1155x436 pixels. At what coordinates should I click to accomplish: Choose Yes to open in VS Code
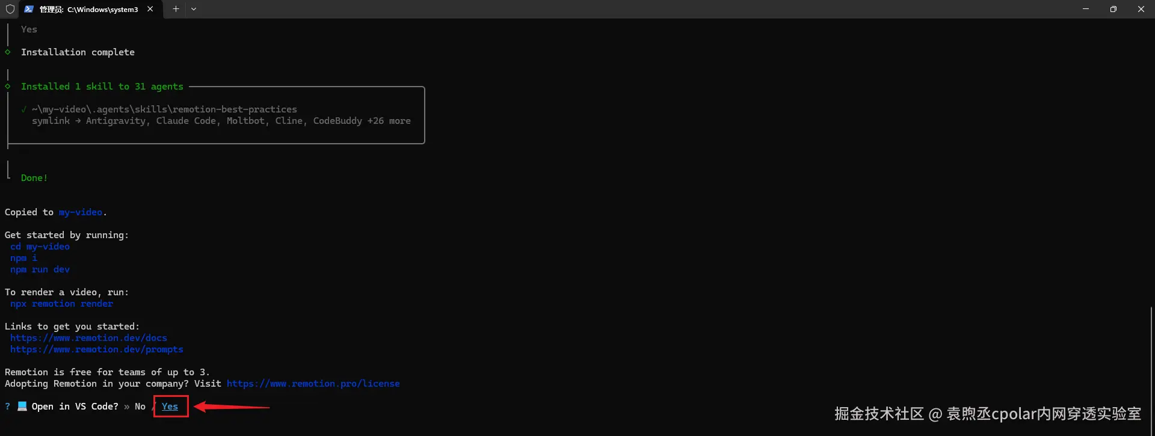(170, 407)
